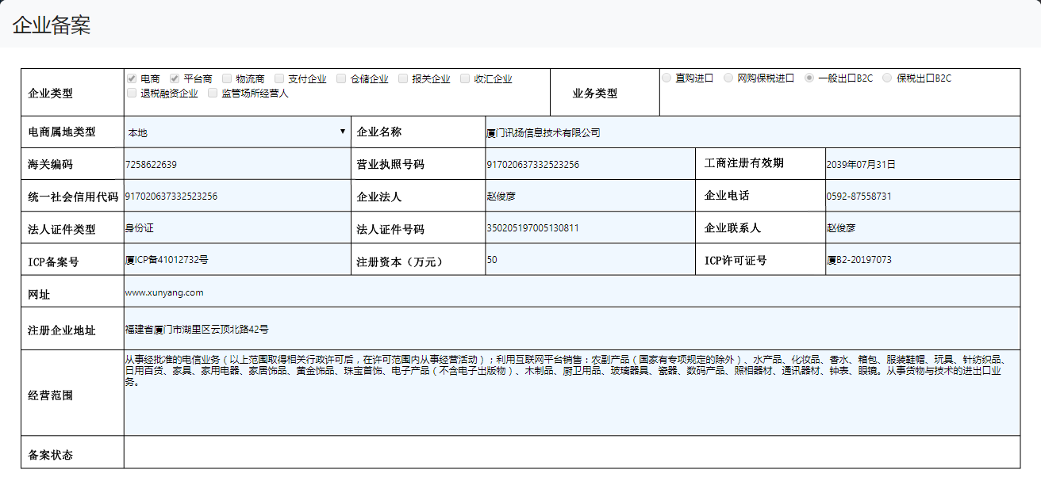1041x481 pixels.
Task: Check the 支付企业 checkbox
Action: (x=279, y=78)
